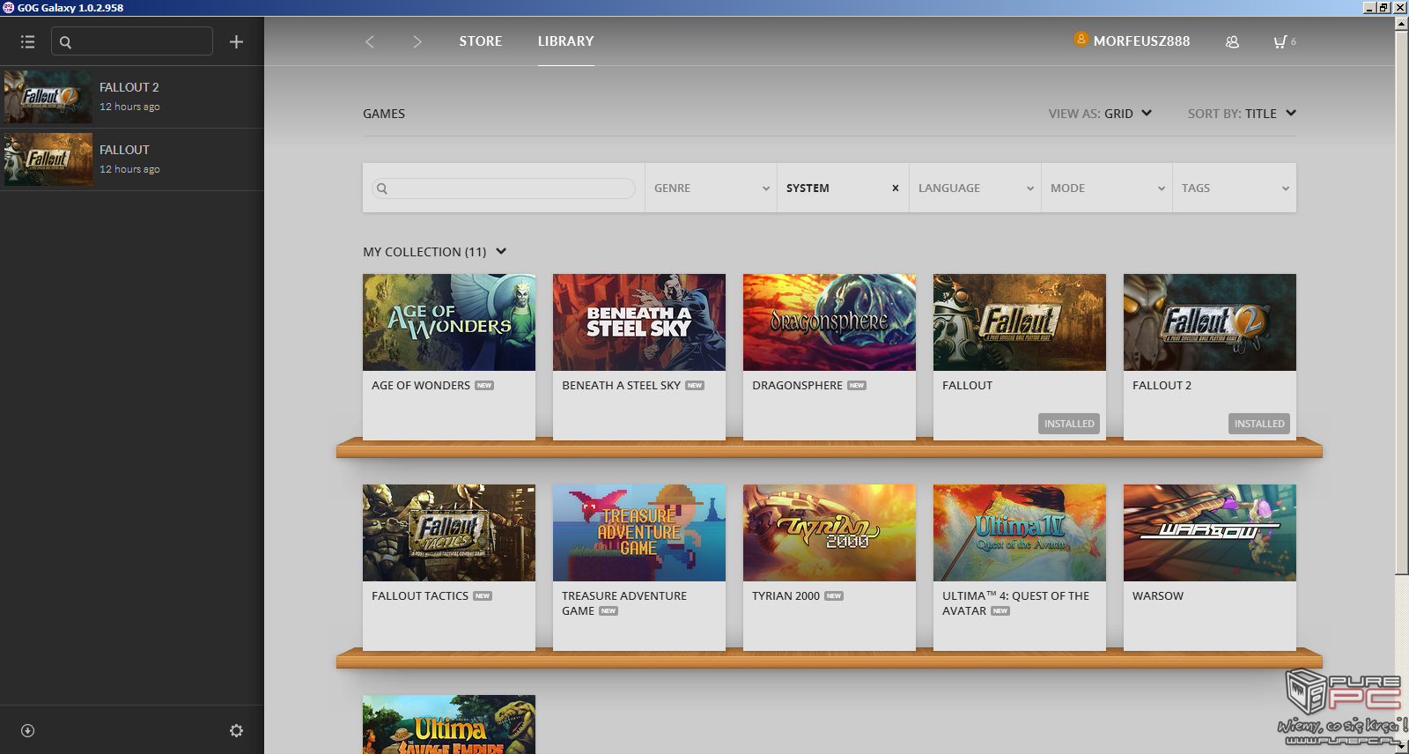The width and height of the screenshot is (1409, 754).
Task: Open the friends icon in the header
Action: (x=1232, y=41)
